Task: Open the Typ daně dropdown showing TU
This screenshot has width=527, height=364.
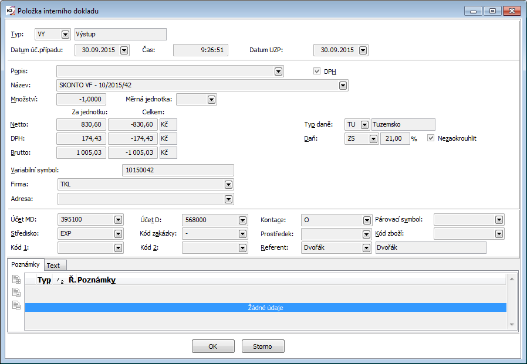Action: 364,125
